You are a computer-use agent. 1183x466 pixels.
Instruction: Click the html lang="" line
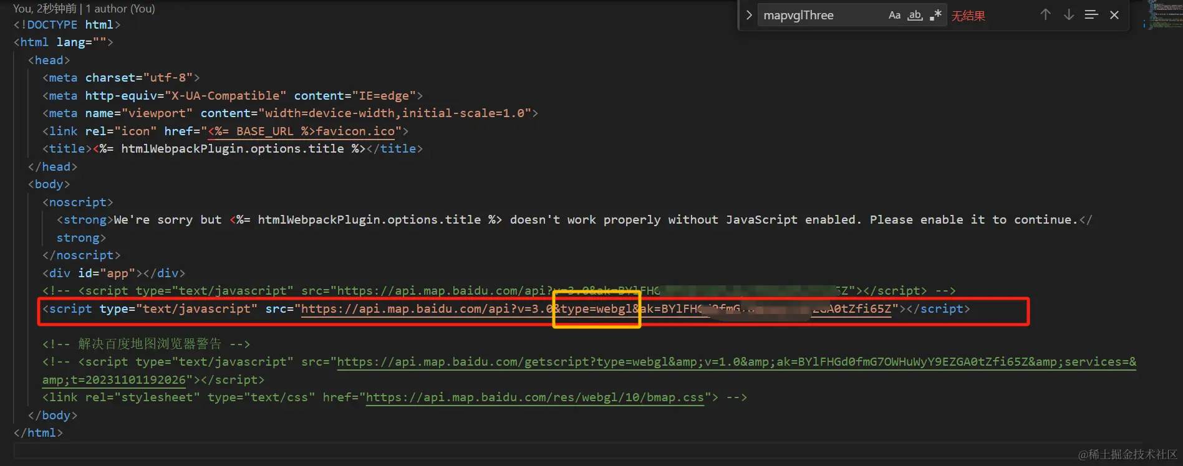tap(63, 42)
